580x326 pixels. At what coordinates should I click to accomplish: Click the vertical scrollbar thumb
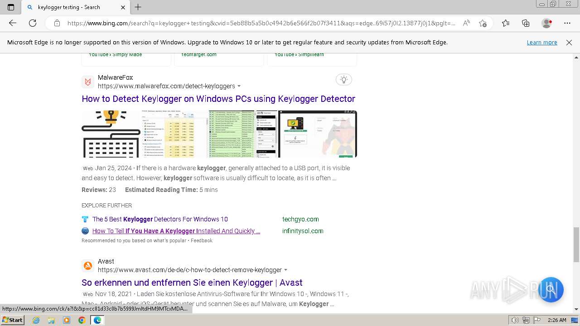point(576,244)
